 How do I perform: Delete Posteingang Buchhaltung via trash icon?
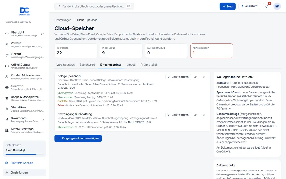(x=204, y=115)
